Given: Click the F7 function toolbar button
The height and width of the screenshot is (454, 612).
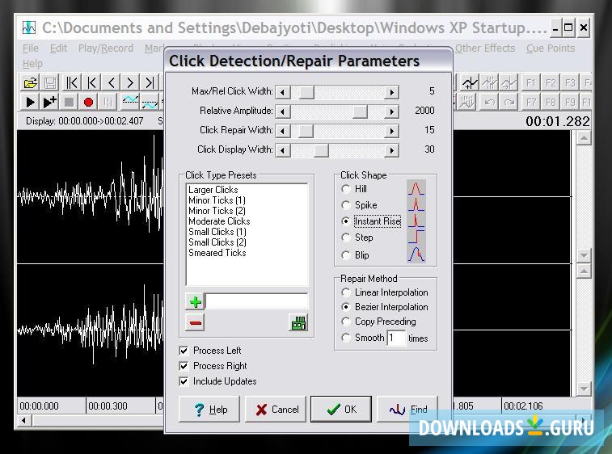Looking at the screenshot, I should 531,102.
